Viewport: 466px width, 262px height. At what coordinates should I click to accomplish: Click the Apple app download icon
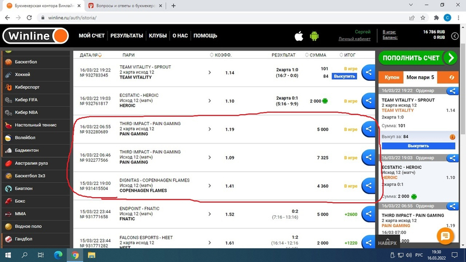point(299,36)
